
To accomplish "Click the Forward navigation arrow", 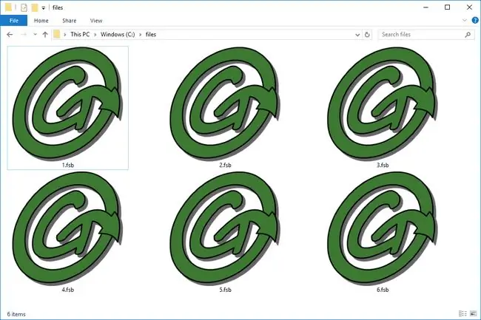I will click(x=24, y=35).
